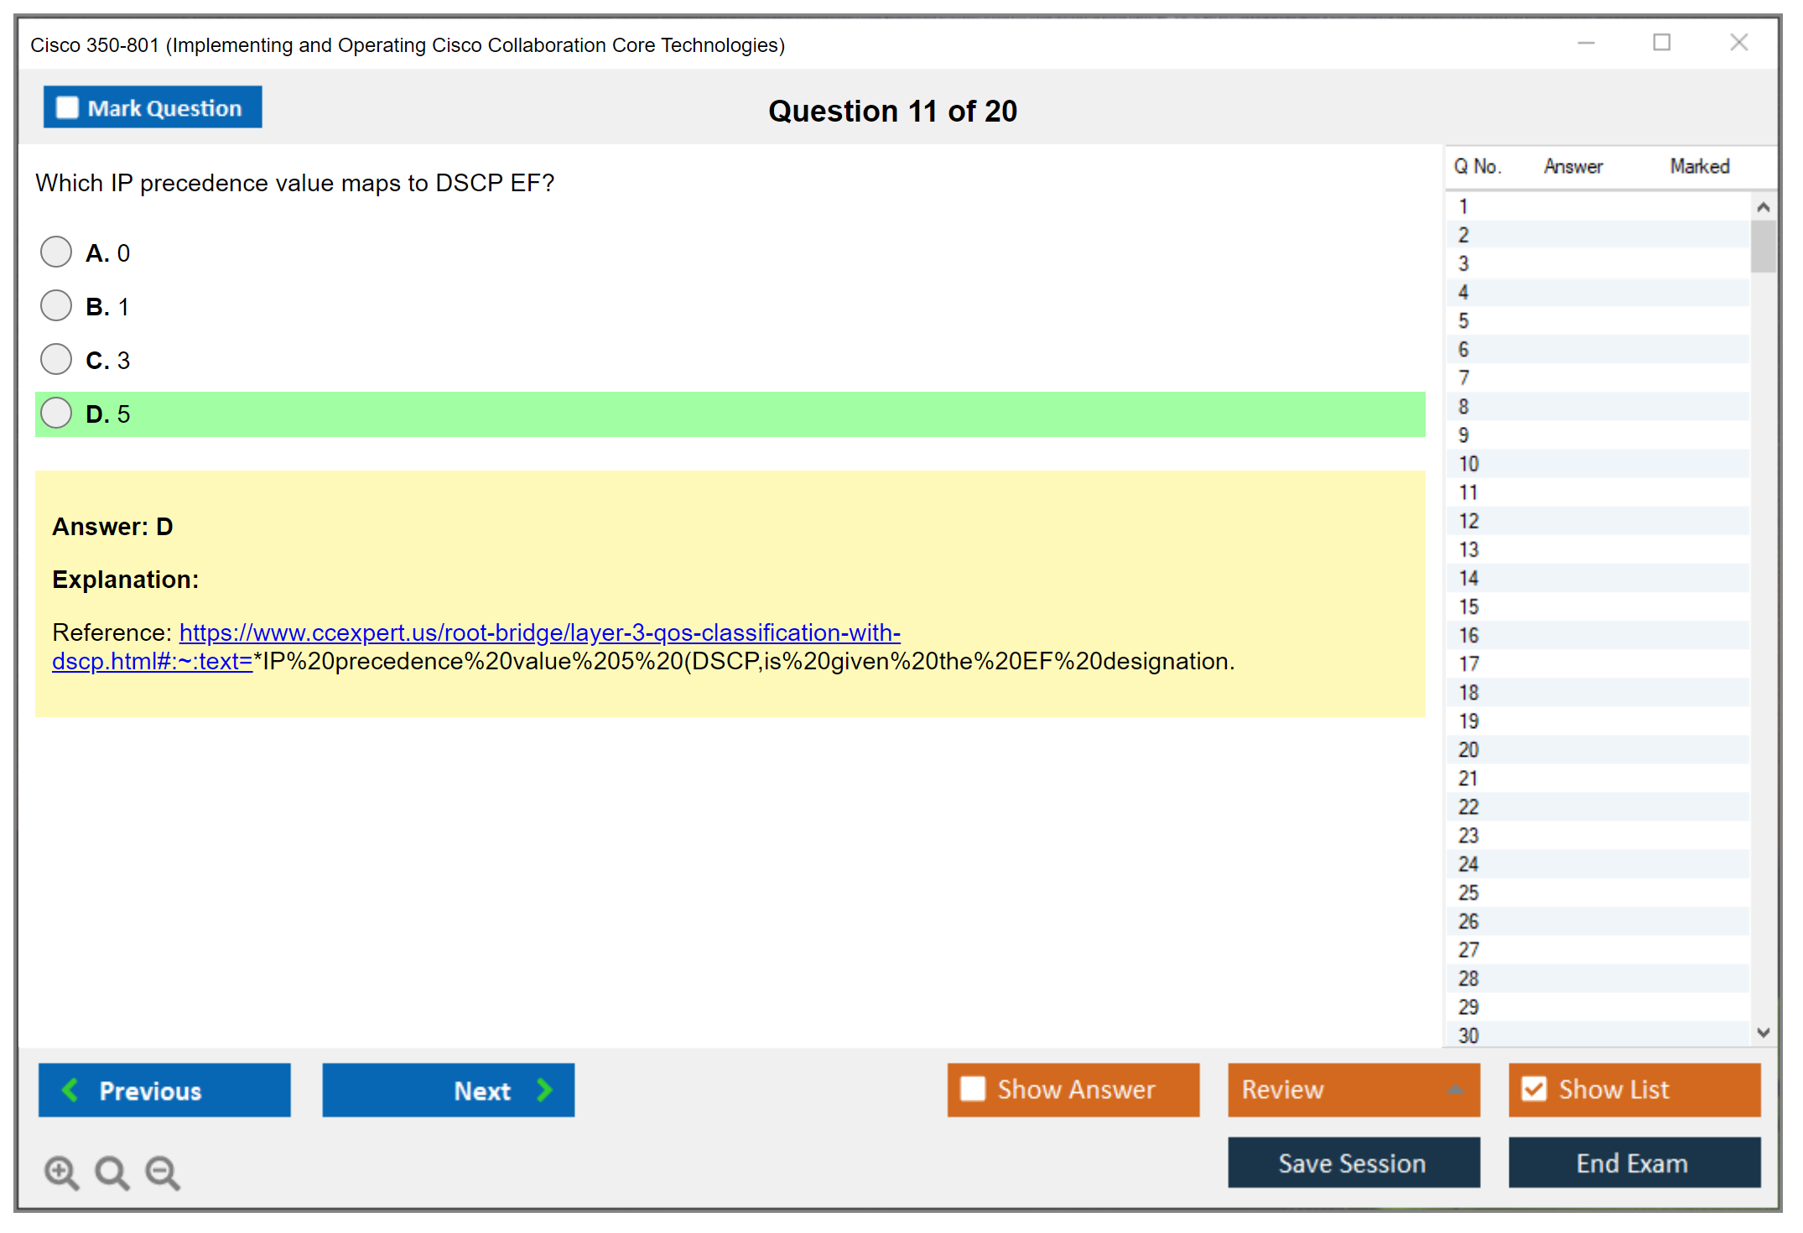1803x1233 pixels.
Task: Enable the Show Answer checkbox
Action: tap(973, 1089)
